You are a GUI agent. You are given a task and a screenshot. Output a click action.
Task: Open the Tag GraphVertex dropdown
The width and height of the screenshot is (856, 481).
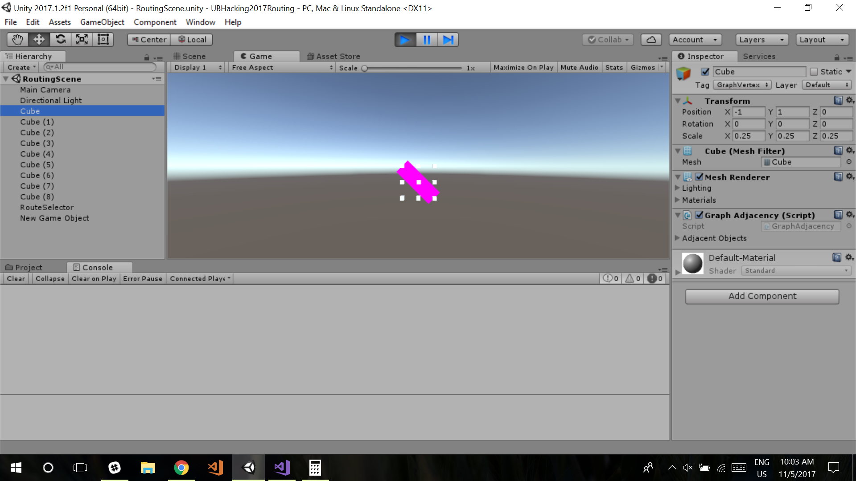pos(742,85)
